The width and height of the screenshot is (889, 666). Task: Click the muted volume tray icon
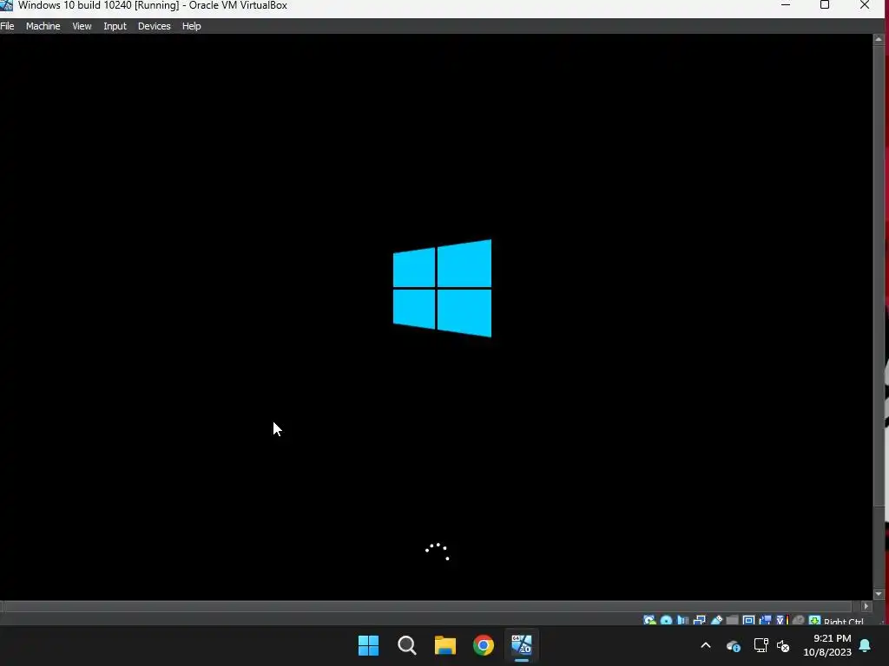tap(783, 645)
